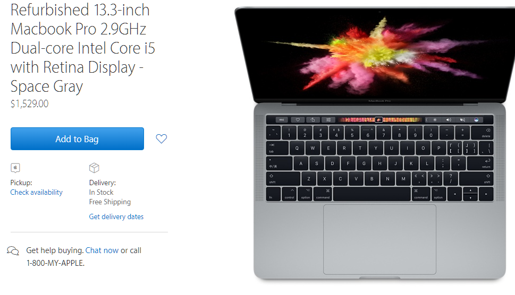Tap the mute icon on the Touch Bar

point(462,119)
